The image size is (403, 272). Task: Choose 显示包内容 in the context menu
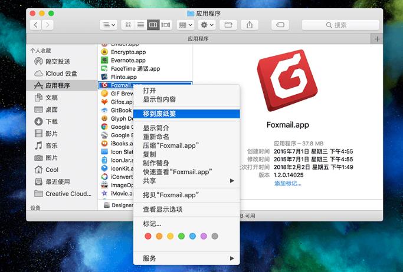186,99
